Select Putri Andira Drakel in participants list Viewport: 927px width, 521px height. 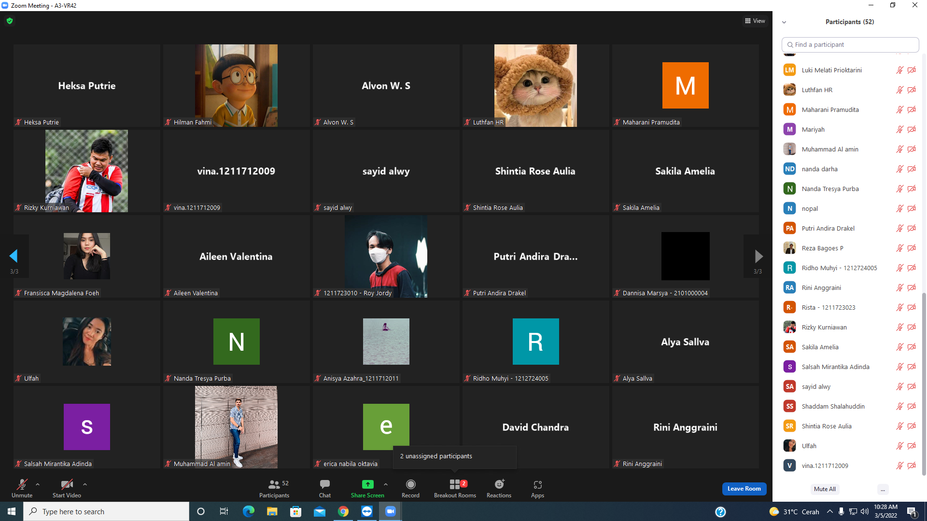[850, 228]
